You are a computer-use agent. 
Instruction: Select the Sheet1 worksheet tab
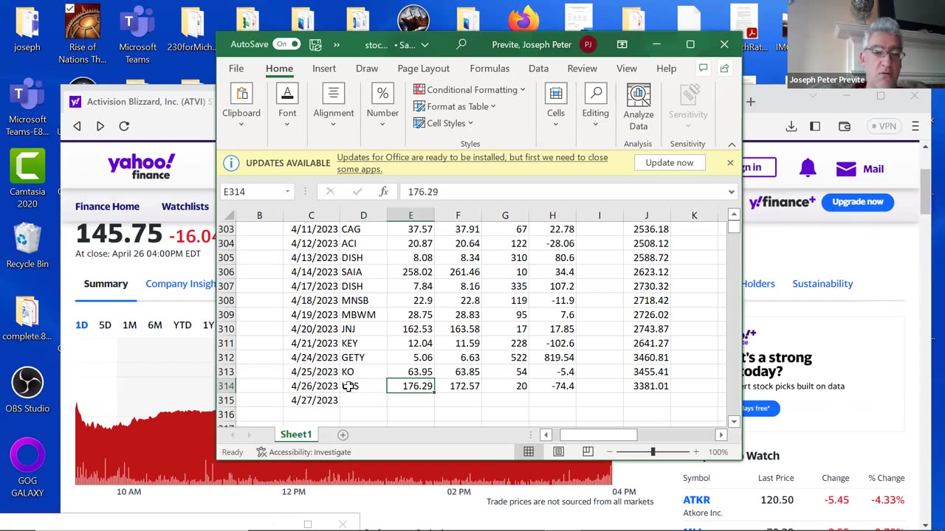pyautogui.click(x=296, y=434)
